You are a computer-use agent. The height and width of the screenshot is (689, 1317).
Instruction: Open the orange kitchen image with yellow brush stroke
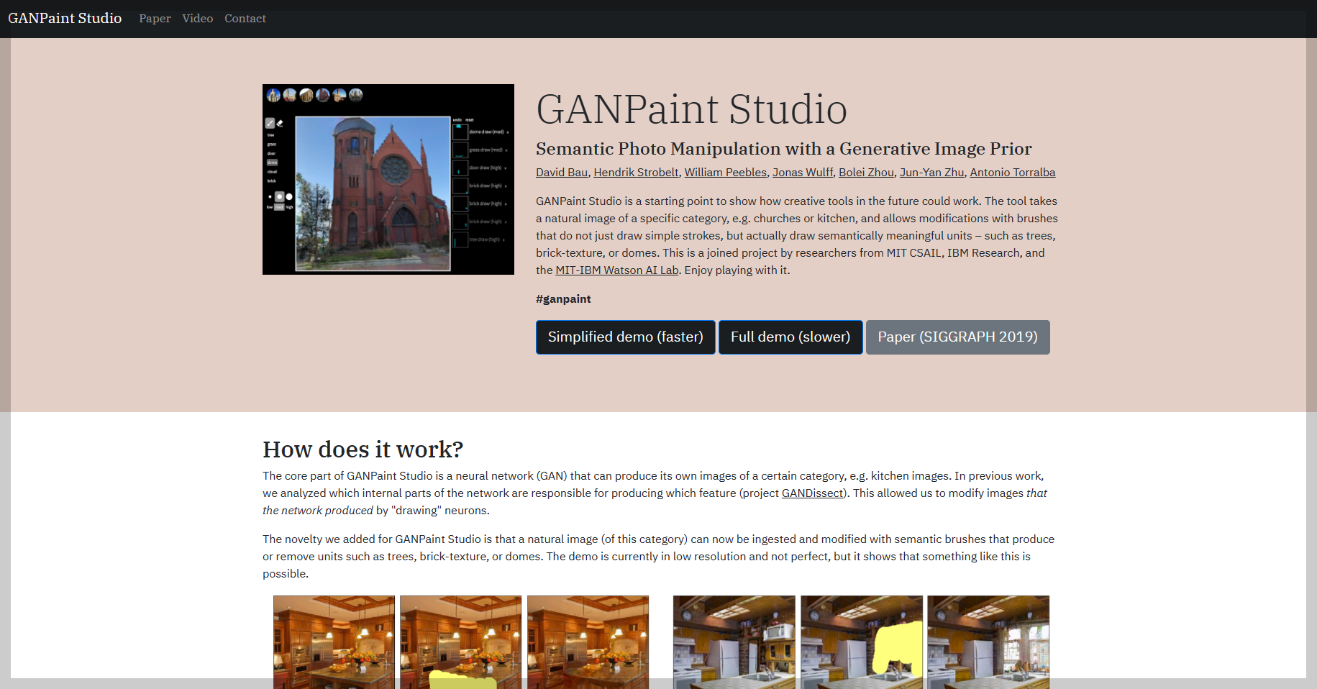pos(460,642)
